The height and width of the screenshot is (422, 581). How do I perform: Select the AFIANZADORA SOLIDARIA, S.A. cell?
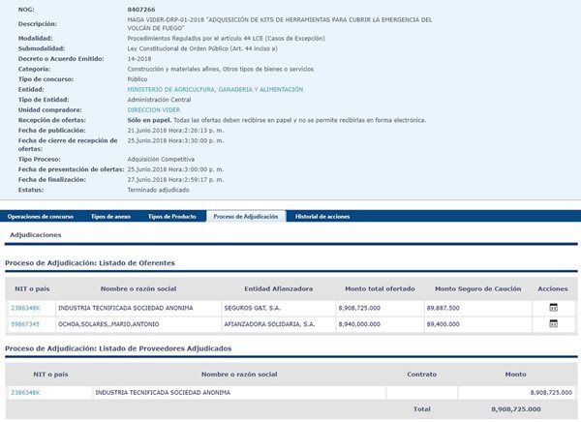(x=264, y=324)
